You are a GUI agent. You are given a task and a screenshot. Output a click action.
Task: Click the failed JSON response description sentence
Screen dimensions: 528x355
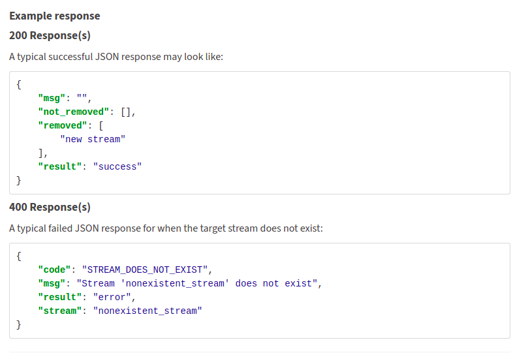point(166,228)
